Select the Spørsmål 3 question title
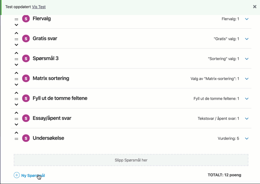Screen dimensions: 260x184 coord(46,58)
